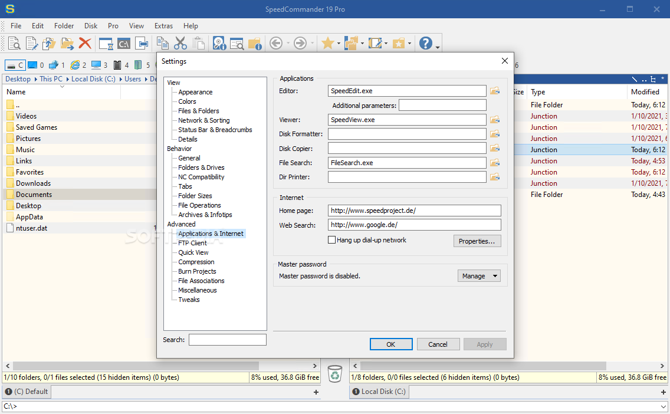This screenshot has width=670, height=414.
Task: Select drive C button in drive bar
Action: pyautogui.click(x=15, y=65)
